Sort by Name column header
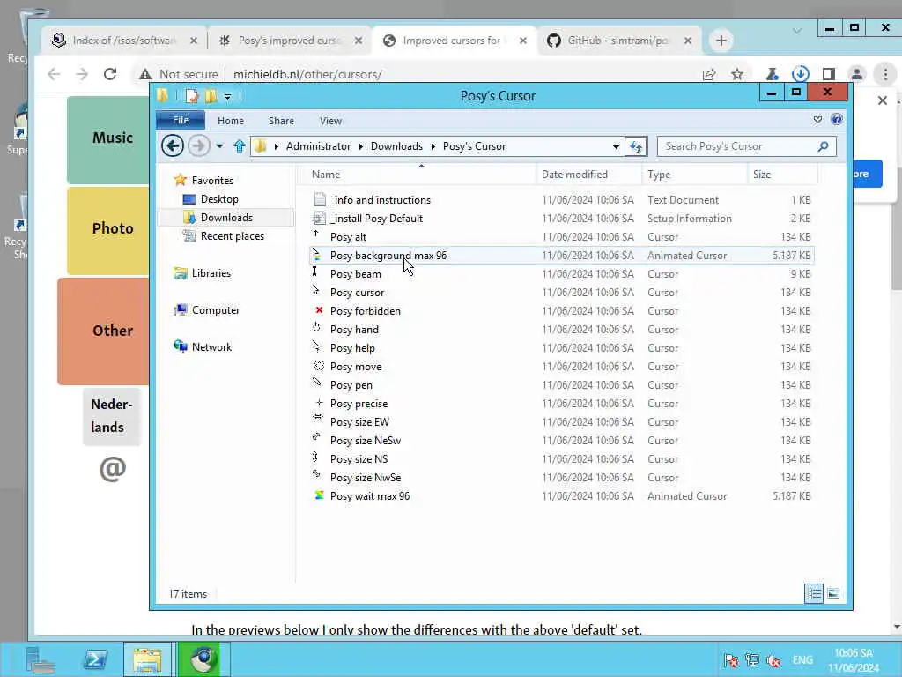902x677 pixels. (417, 175)
